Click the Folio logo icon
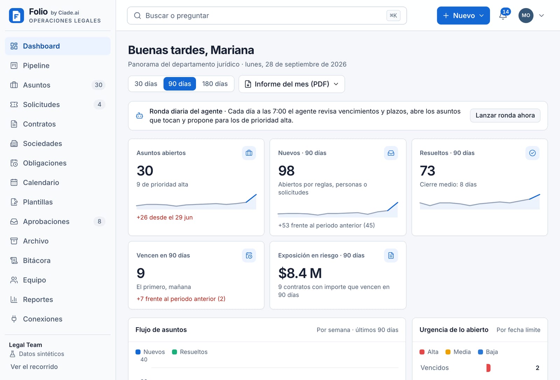Image resolution: width=560 pixels, height=380 pixels. click(x=16, y=15)
